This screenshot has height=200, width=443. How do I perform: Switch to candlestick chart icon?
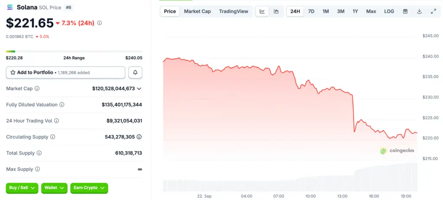276,11
